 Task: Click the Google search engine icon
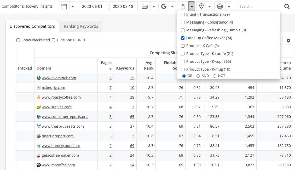(x=164, y=7)
